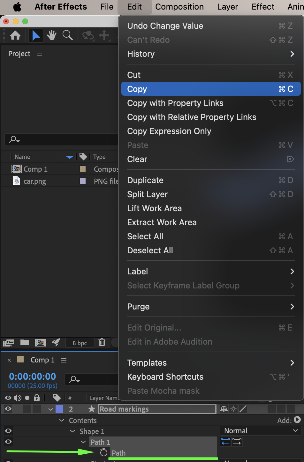Click the car.png label color swatch
304x462 pixels.
click(83, 181)
